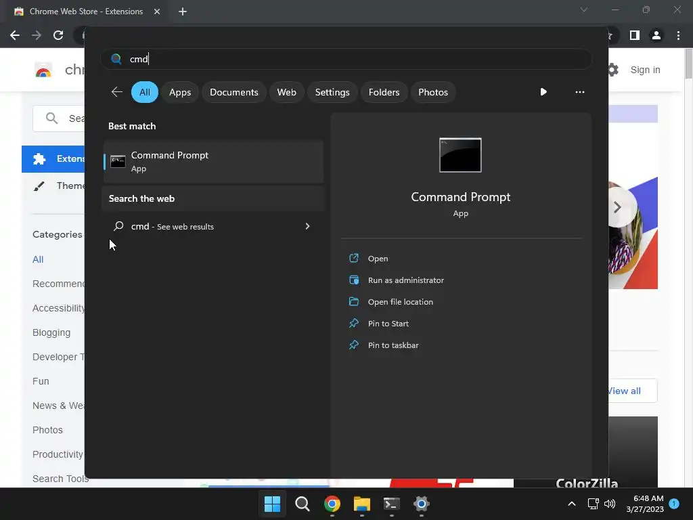Viewport: 693px width, 520px height.
Task: Open the notification badge in the tray
Action: 674,503
